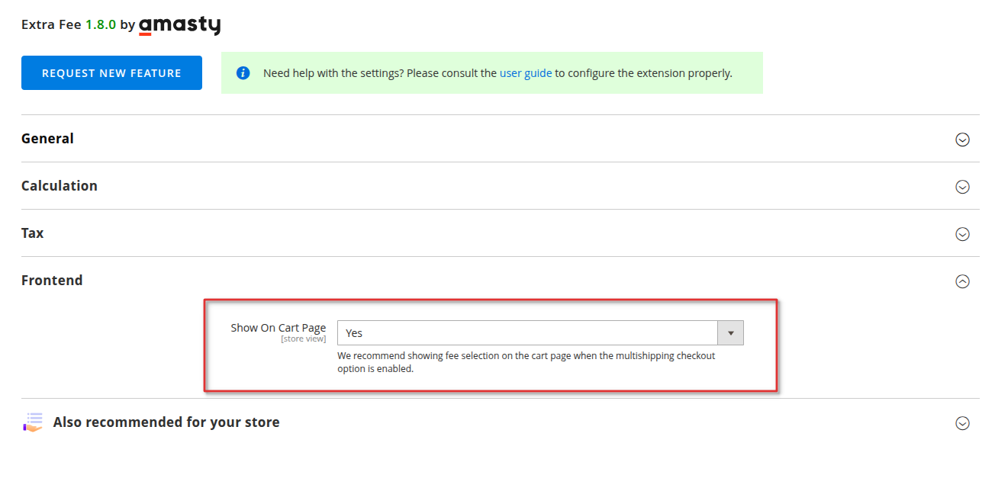Viewport: 995px width, 491px height.
Task: Click Also recommended for your store heading
Action: 166,422
